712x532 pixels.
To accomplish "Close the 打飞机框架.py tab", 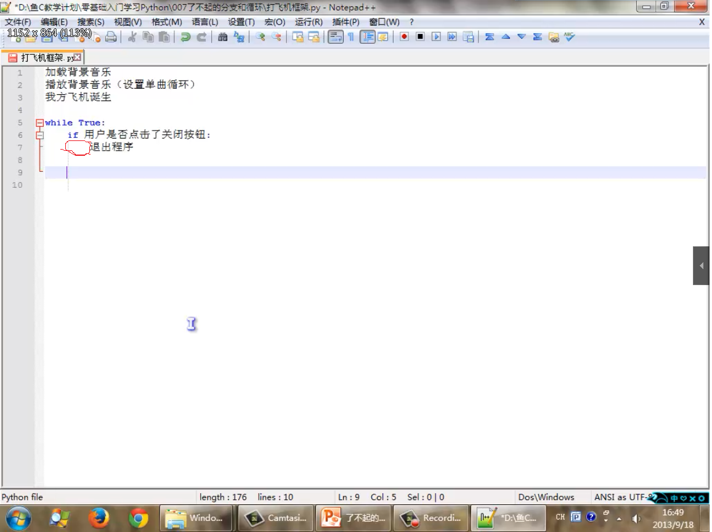I will coord(78,57).
